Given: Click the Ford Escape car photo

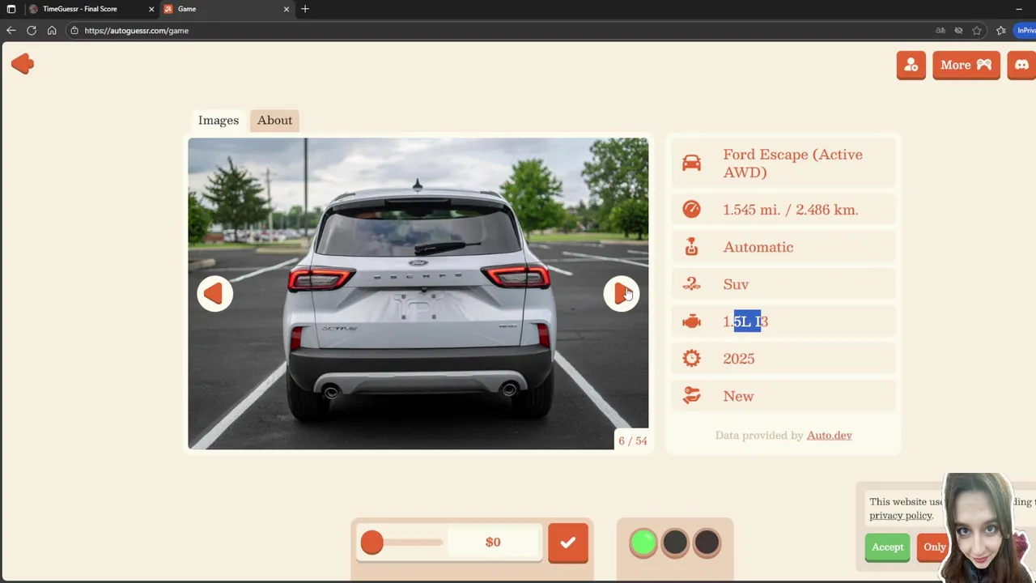Looking at the screenshot, I should tap(418, 293).
